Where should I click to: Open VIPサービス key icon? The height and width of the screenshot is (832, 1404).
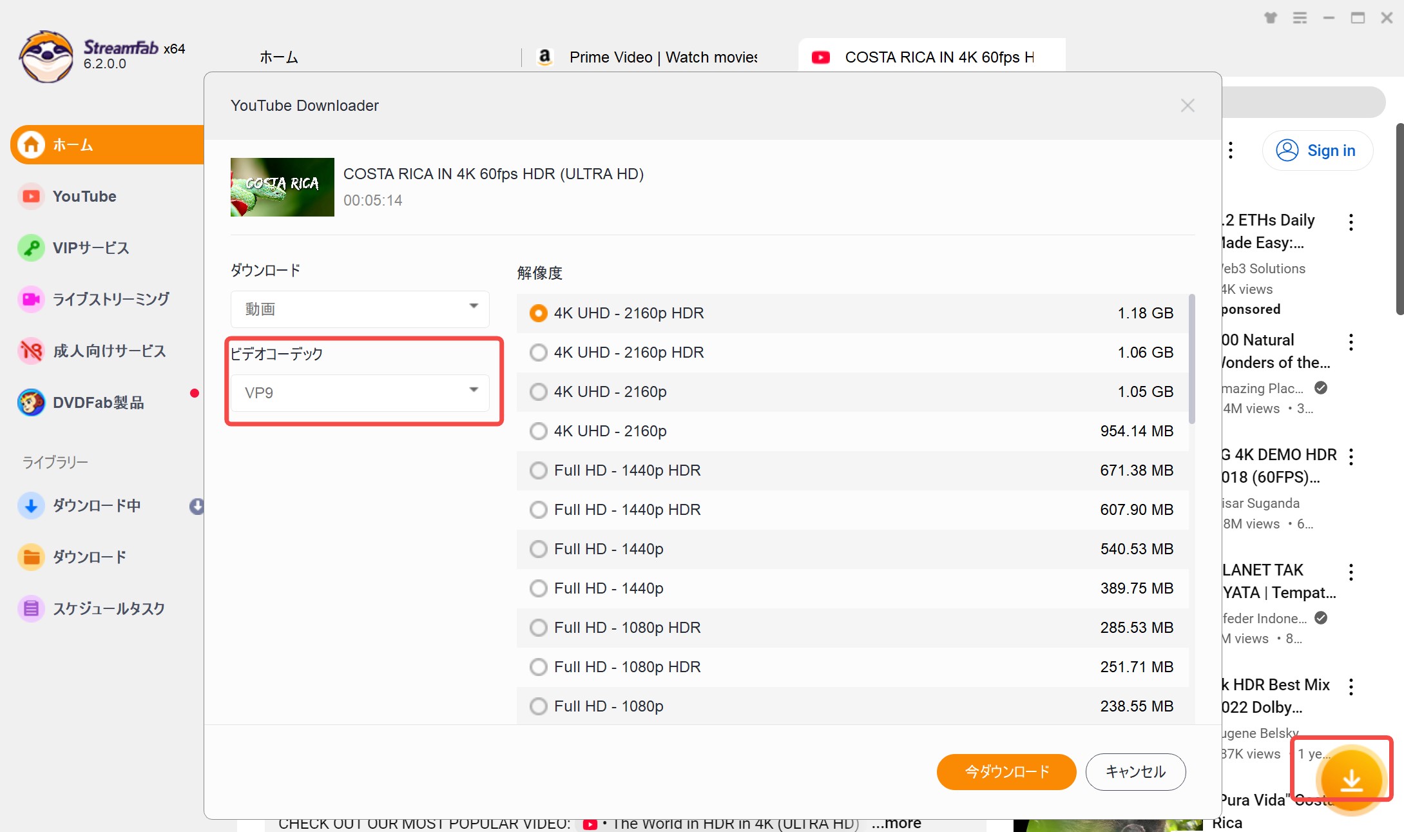31,248
